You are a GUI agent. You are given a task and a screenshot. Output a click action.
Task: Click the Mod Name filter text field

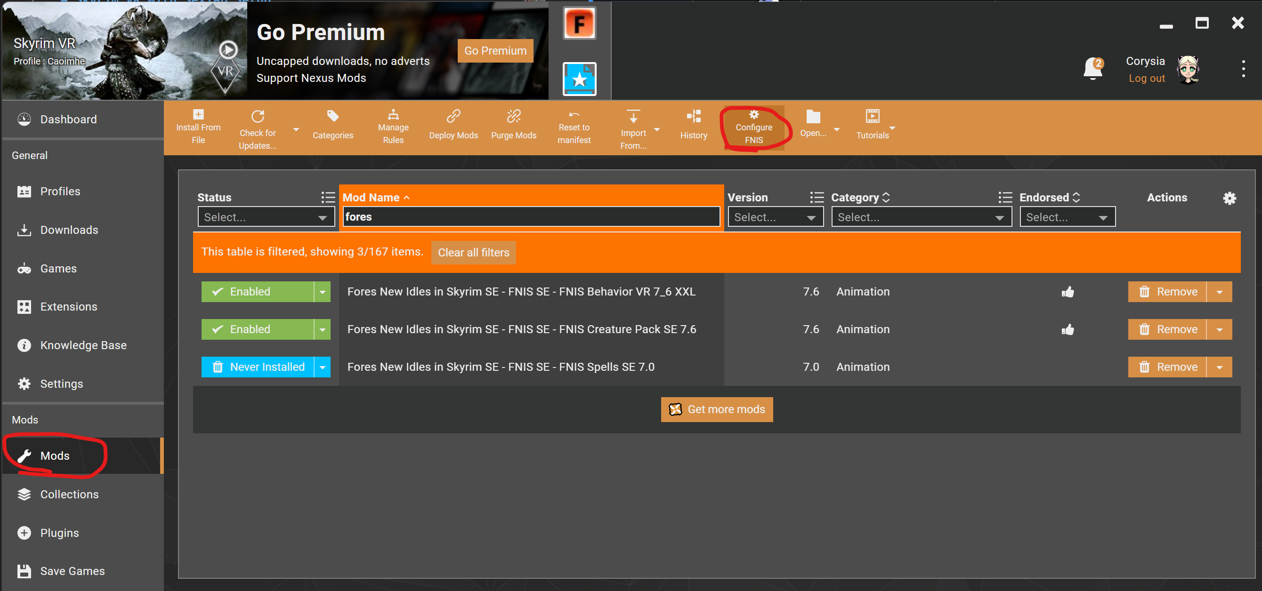(531, 217)
